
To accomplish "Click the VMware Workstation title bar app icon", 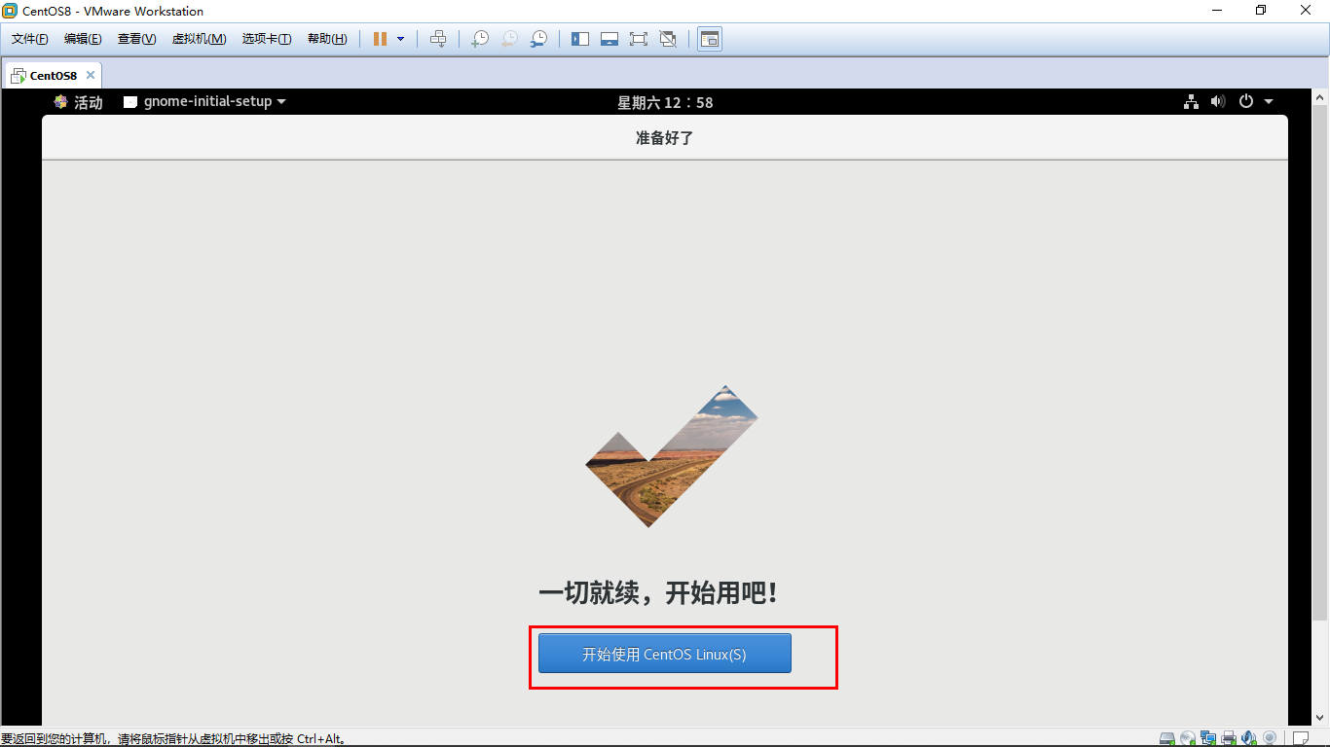I will pos(11,11).
